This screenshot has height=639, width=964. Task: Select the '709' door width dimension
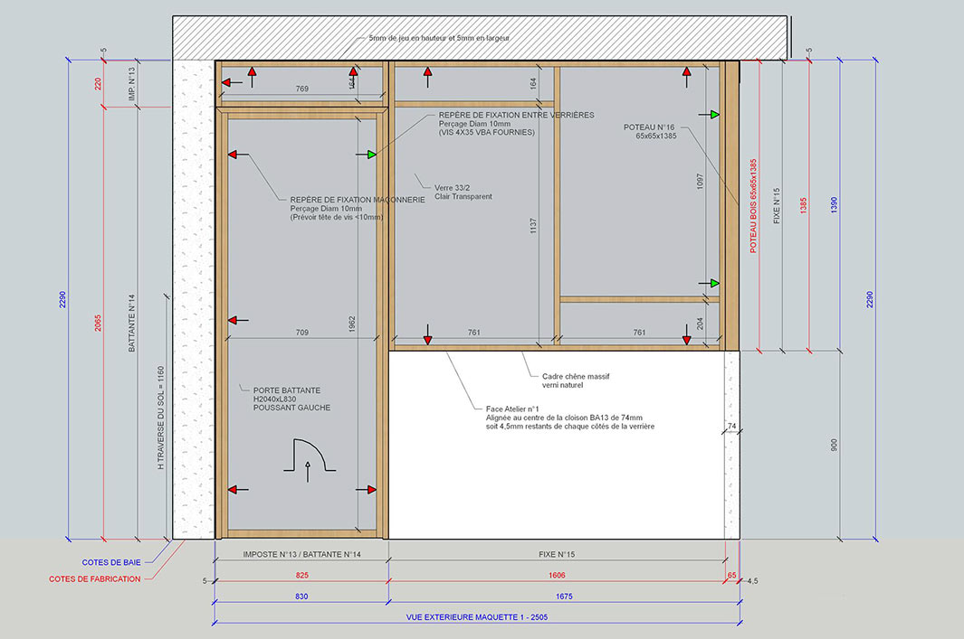click(301, 332)
